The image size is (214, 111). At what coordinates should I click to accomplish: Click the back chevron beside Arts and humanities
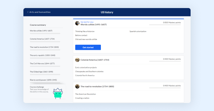coord(28,12)
